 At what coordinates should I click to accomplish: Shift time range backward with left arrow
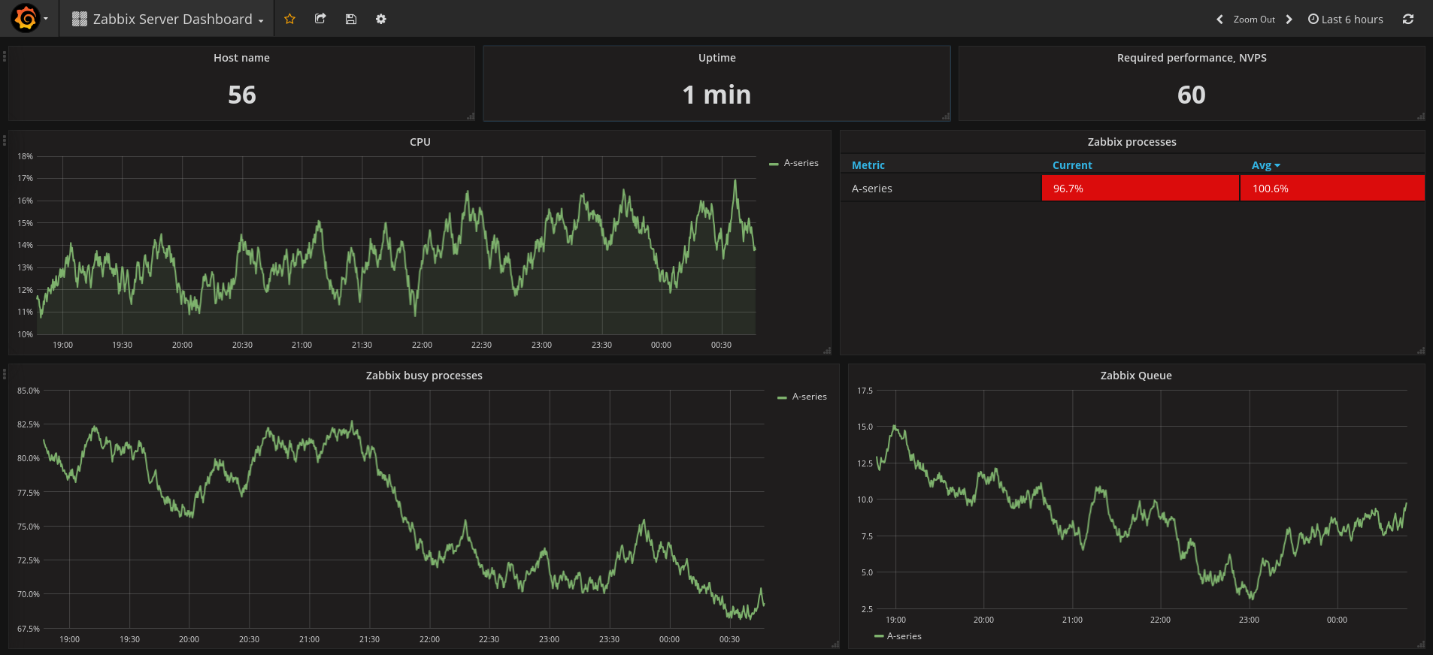(1219, 20)
